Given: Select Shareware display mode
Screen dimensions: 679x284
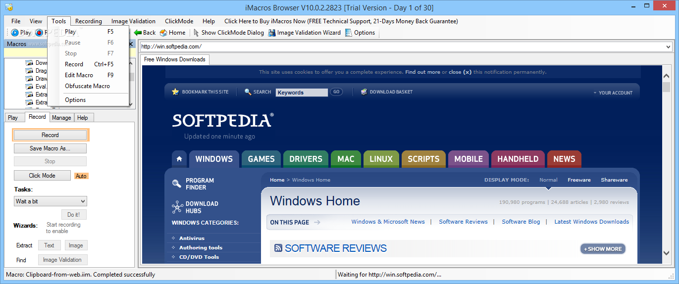Looking at the screenshot, I should [614, 180].
